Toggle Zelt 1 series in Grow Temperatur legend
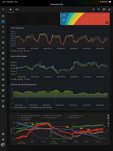 point(20,51)
